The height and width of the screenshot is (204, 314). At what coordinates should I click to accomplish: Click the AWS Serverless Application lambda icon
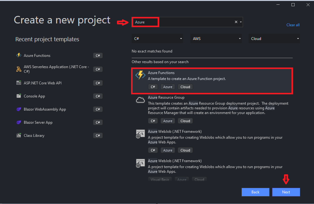click(18, 69)
